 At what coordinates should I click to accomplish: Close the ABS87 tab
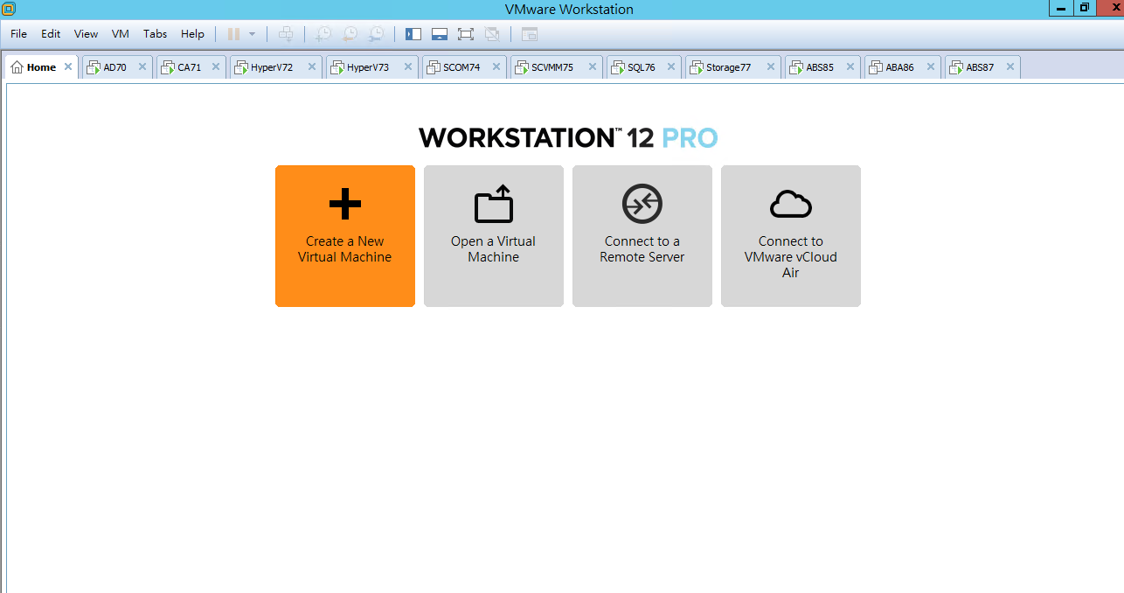1010,66
